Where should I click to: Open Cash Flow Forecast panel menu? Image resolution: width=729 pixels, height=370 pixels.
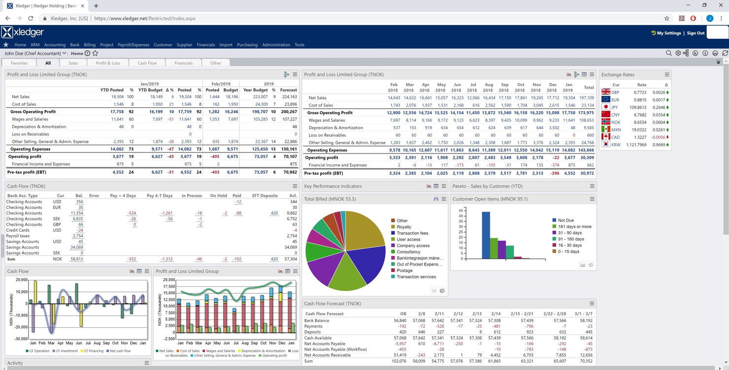point(592,304)
